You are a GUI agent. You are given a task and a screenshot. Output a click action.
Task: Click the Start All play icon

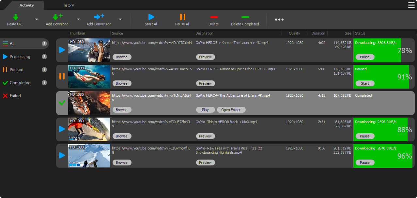(x=151, y=17)
